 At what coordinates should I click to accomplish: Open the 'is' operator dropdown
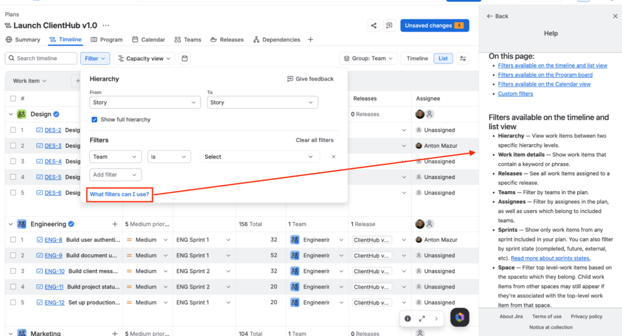169,157
